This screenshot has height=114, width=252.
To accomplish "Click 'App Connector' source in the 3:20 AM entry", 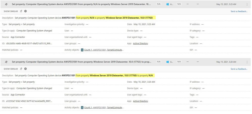I will [x=18, y=95].
